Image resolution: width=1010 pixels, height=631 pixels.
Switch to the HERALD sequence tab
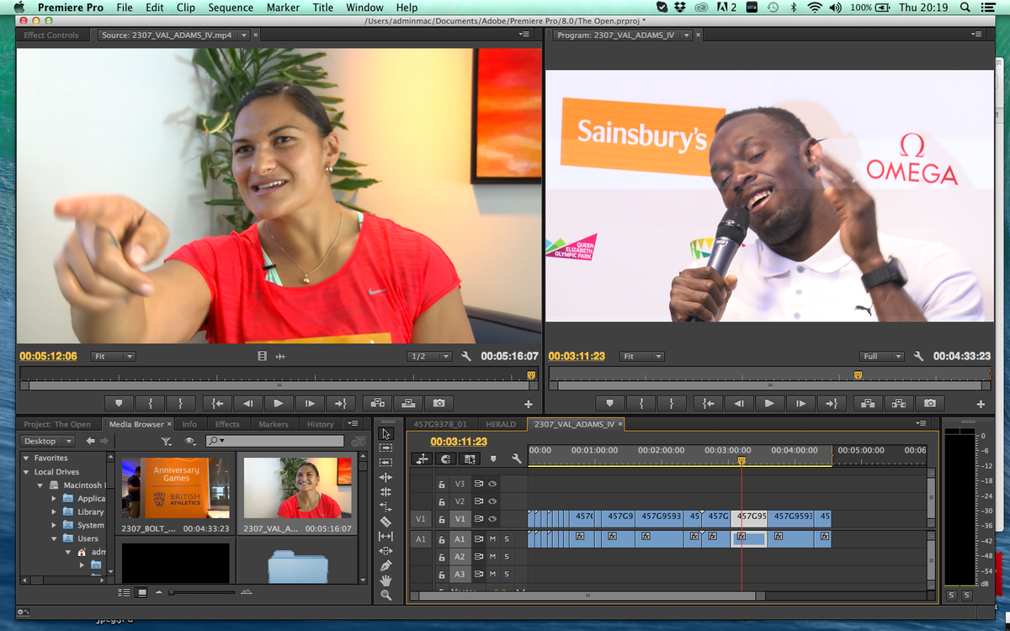click(501, 424)
